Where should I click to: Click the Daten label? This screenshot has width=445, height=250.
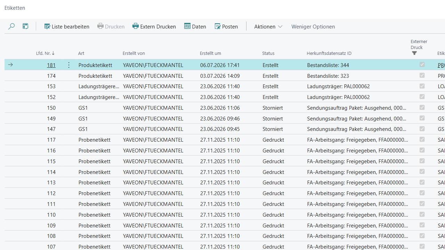coord(199,26)
